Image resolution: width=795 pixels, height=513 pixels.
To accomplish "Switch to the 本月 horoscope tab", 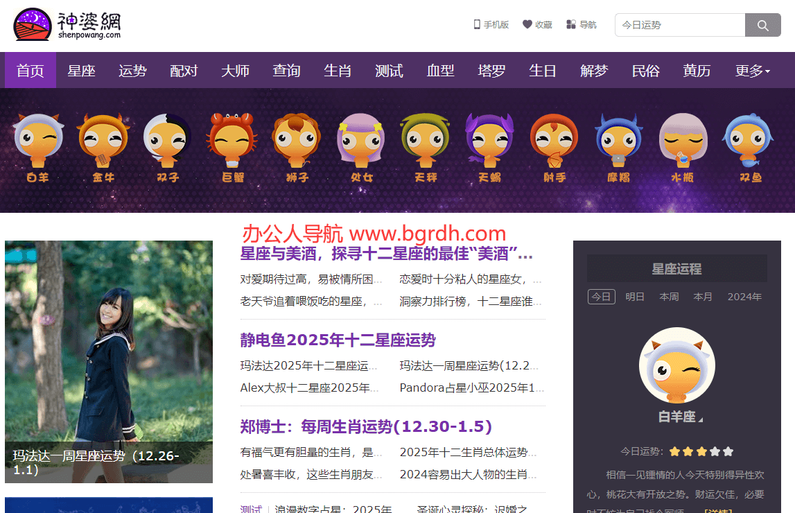I will (x=702, y=296).
